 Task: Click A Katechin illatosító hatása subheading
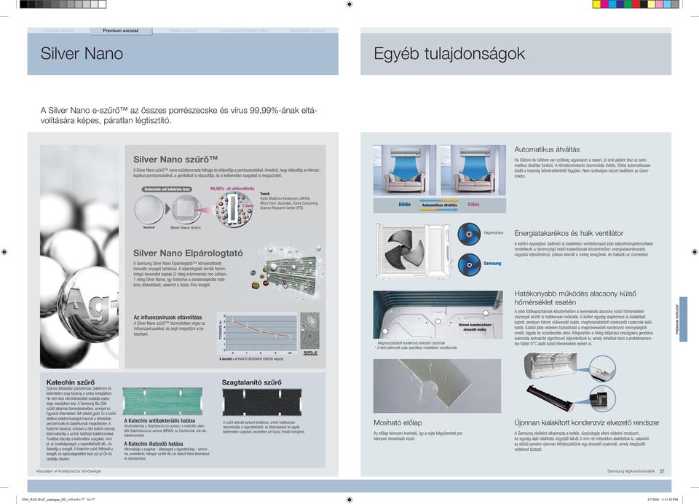(153, 444)
